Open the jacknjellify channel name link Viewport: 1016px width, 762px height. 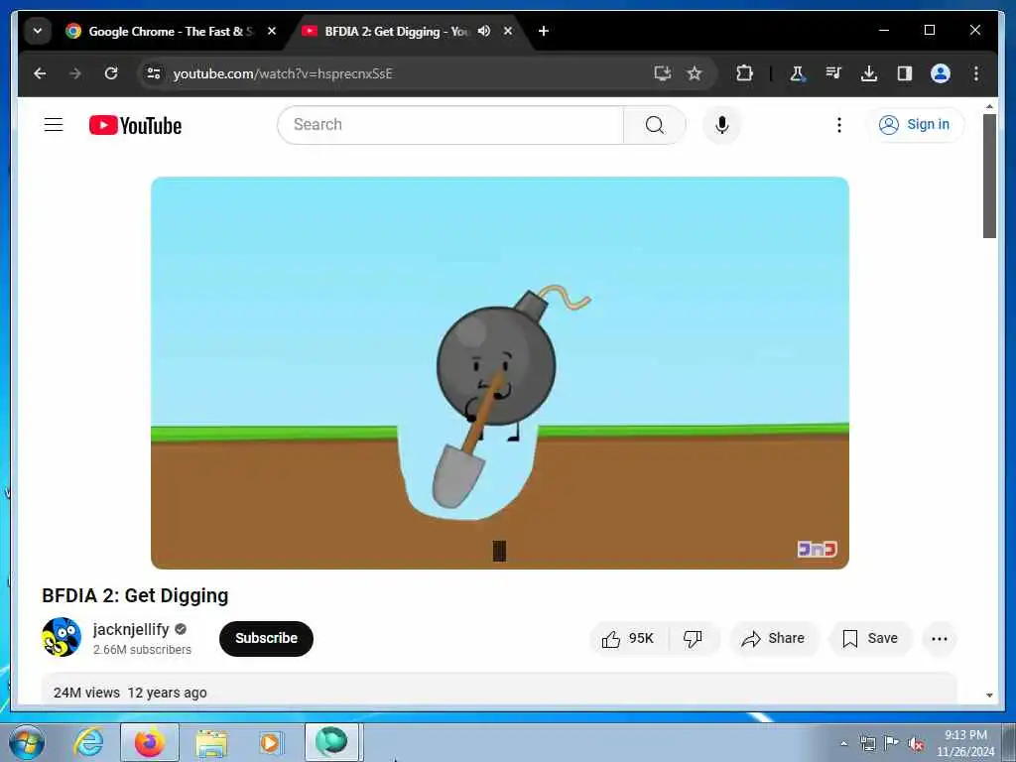(x=131, y=629)
